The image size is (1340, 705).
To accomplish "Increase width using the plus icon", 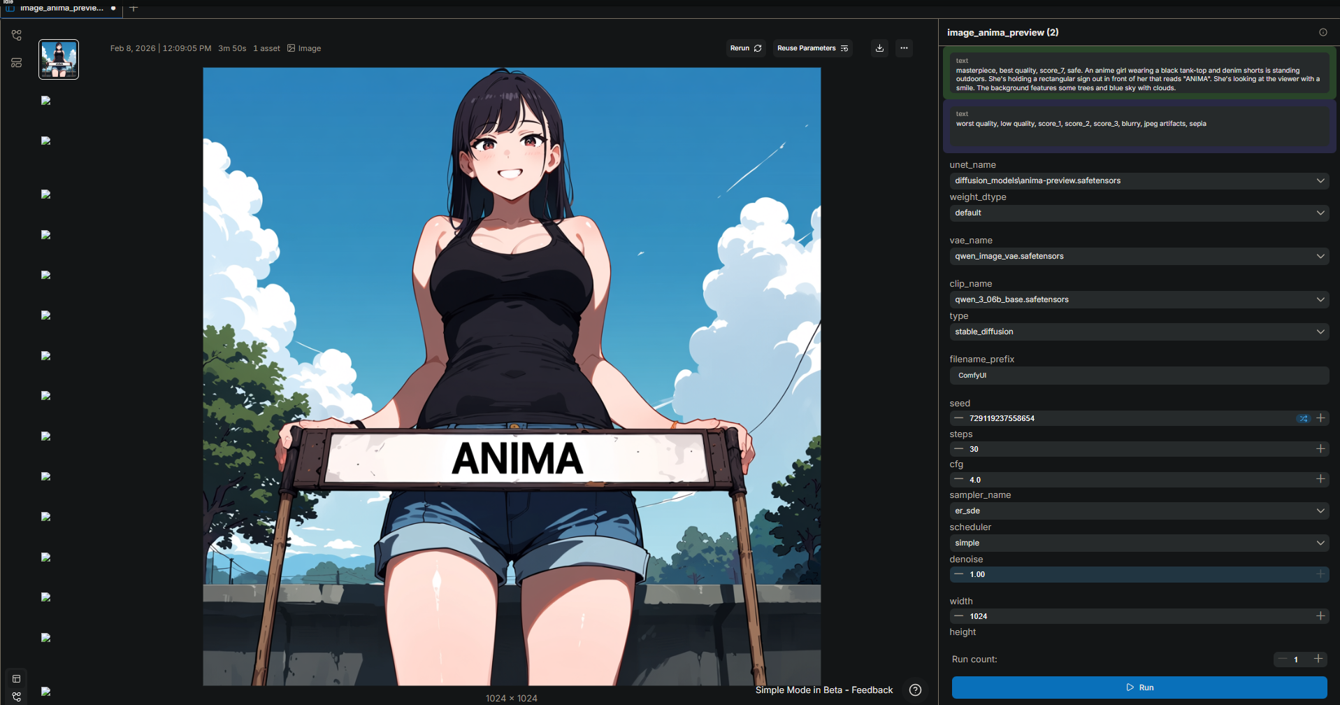I will pos(1320,616).
